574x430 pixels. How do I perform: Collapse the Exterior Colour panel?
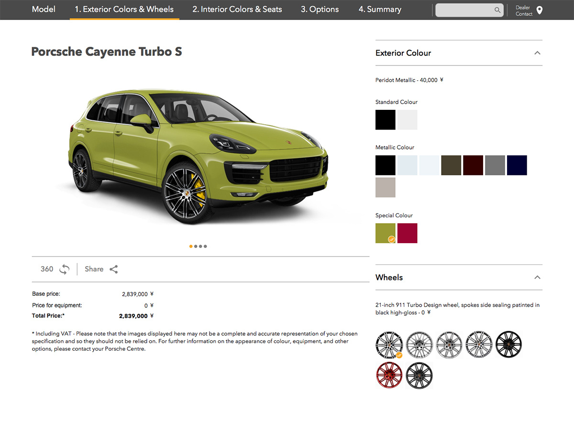pos(537,53)
